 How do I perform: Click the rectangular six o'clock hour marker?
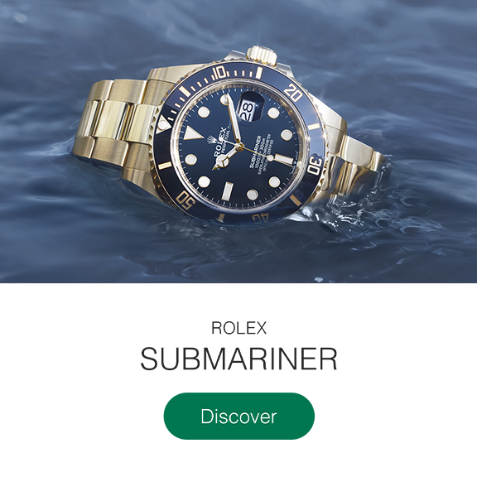[x=229, y=190]
